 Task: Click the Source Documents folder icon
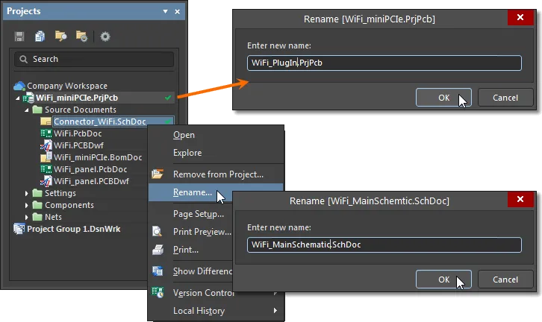[x=37, y=110]
